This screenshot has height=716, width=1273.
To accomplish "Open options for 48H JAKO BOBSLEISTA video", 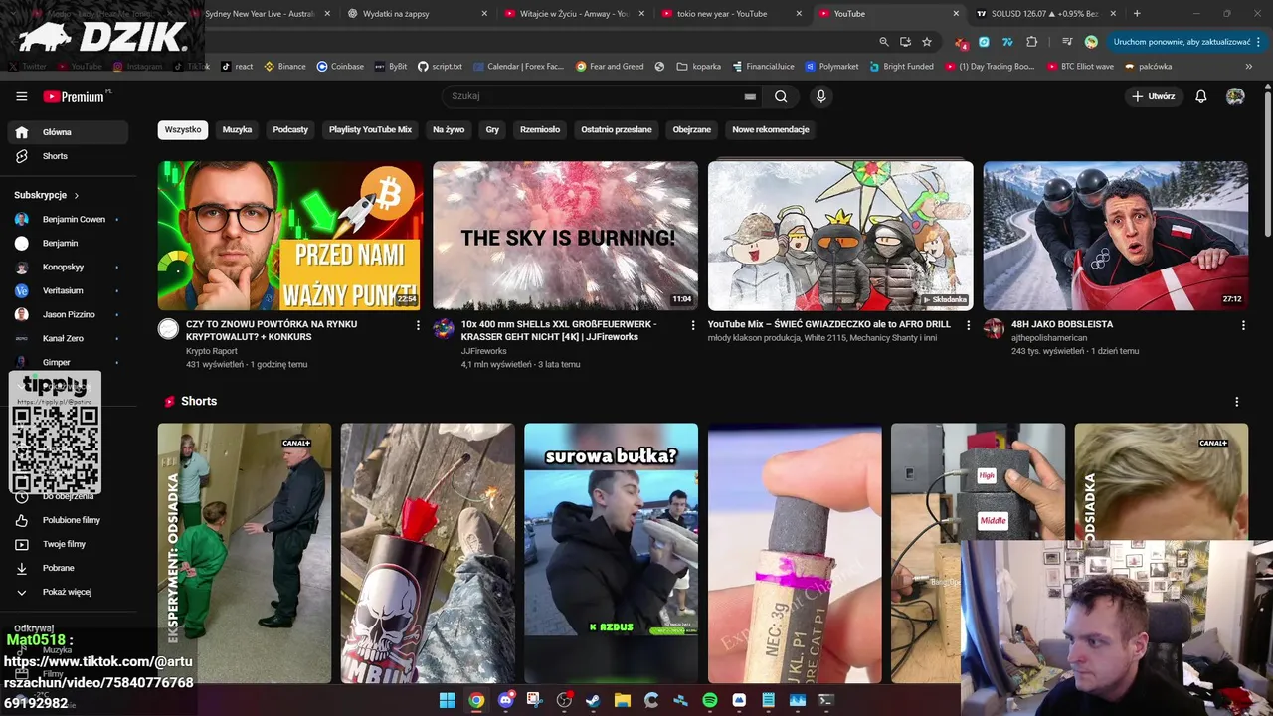I will coord(1243,325).
